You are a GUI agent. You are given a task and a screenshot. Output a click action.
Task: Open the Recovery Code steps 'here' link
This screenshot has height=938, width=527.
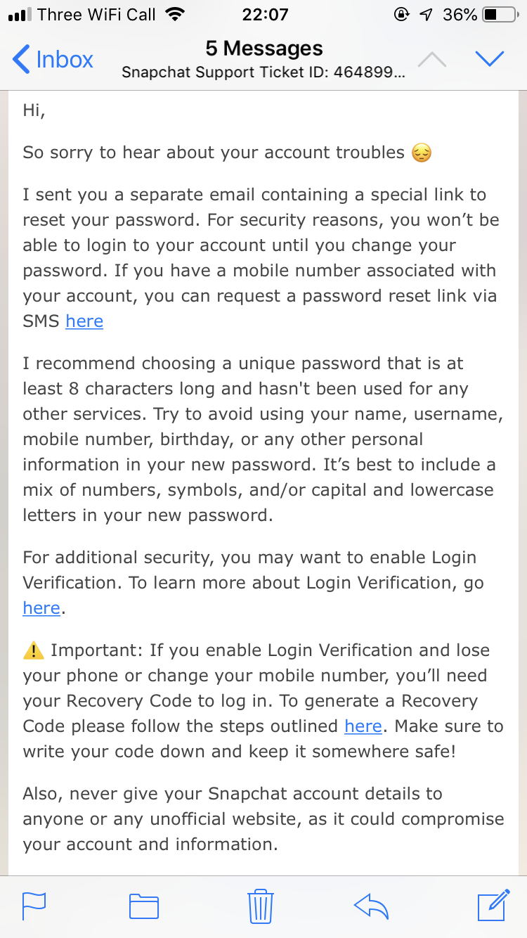click(363, 726)
